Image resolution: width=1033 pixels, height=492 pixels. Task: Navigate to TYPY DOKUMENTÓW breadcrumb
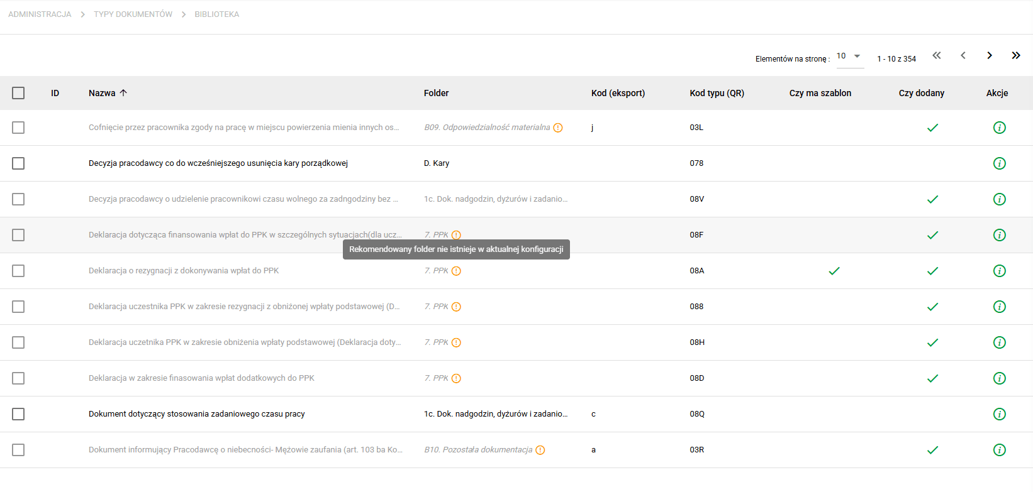[x=133, y=14]
